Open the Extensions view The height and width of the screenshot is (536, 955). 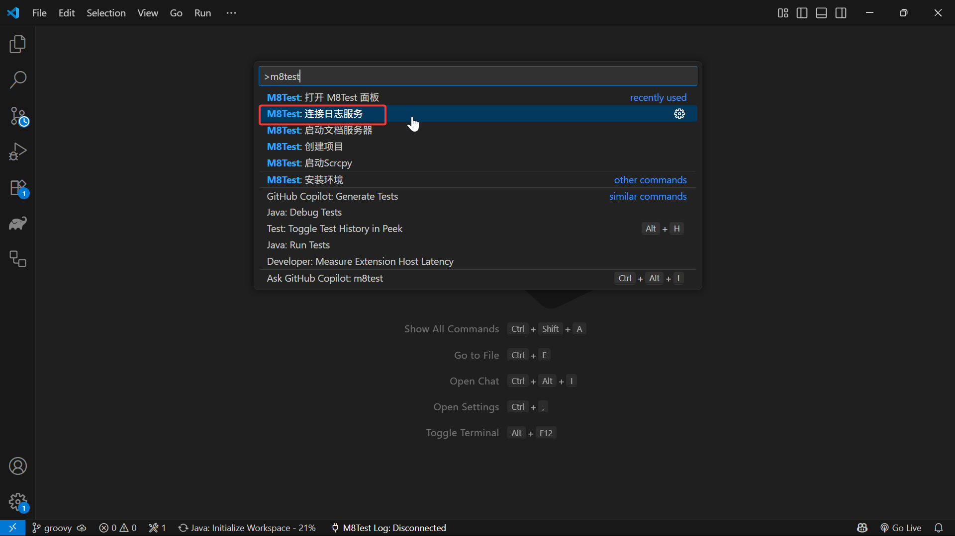coord(18,189)
